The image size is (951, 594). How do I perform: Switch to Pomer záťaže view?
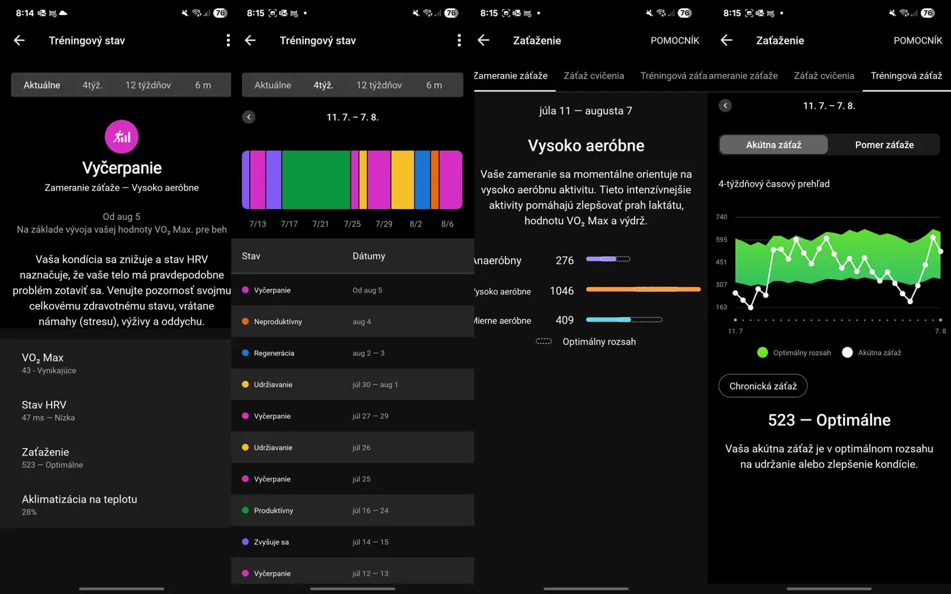click(x=884, y=145)
